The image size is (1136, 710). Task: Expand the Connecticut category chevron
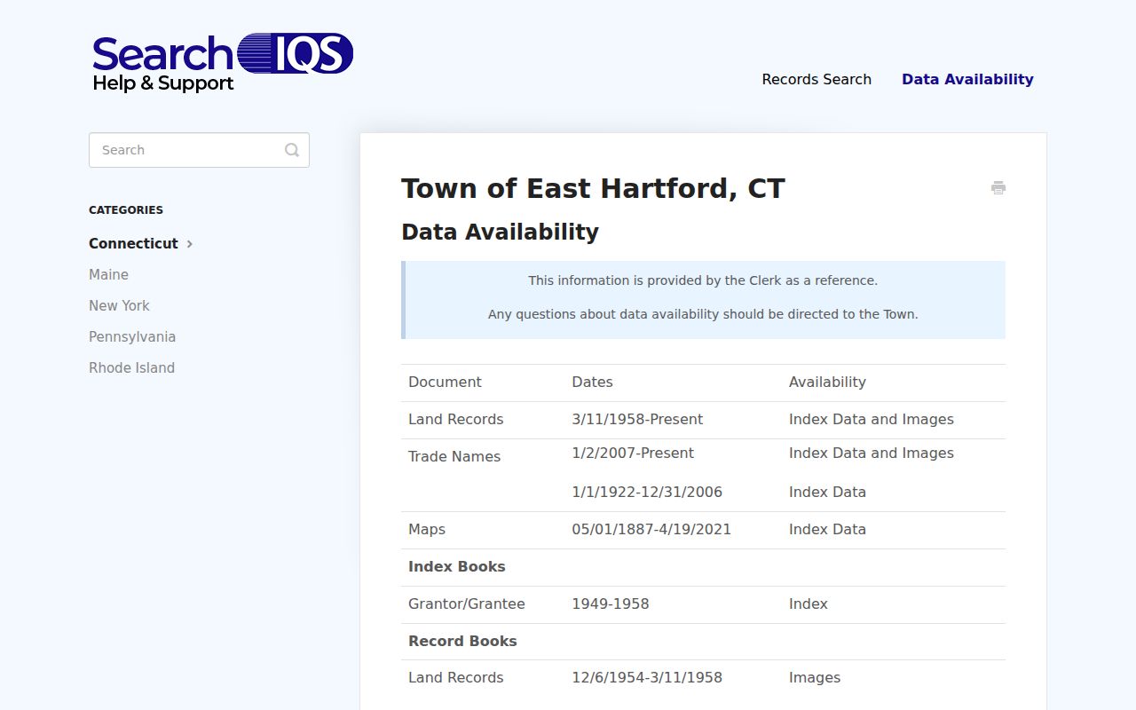click(x=190, y=244)
